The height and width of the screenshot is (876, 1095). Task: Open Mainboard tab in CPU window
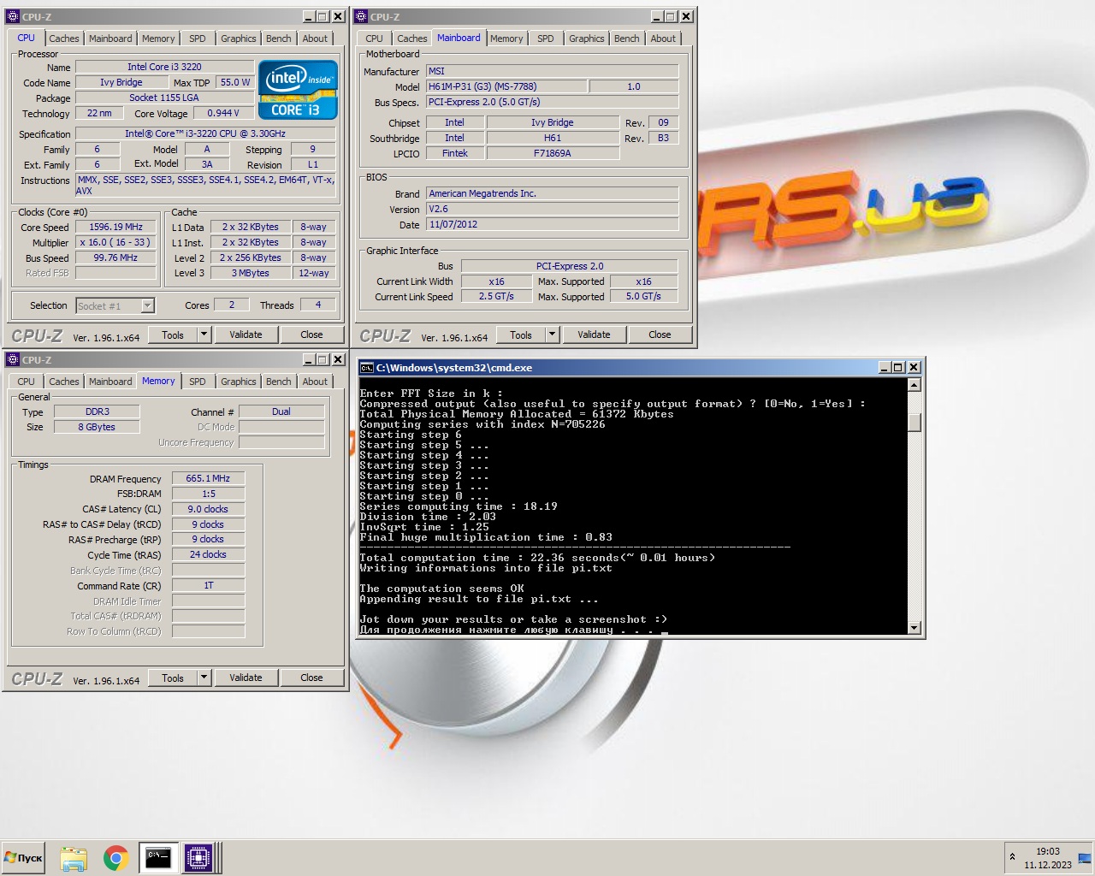click(x=110, y=38)
